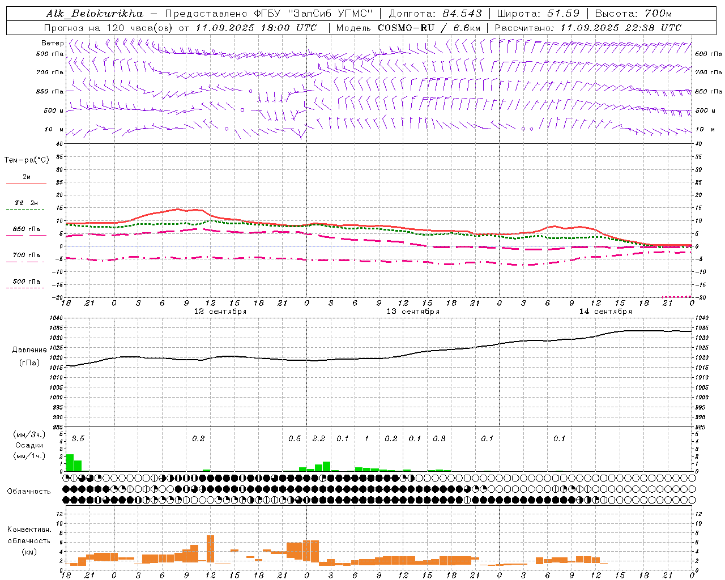The width and height of the screenshot is (725, 580).
Task: Click the tallest green precipitation bar under 3.5
Action: (x=70, y=463)
